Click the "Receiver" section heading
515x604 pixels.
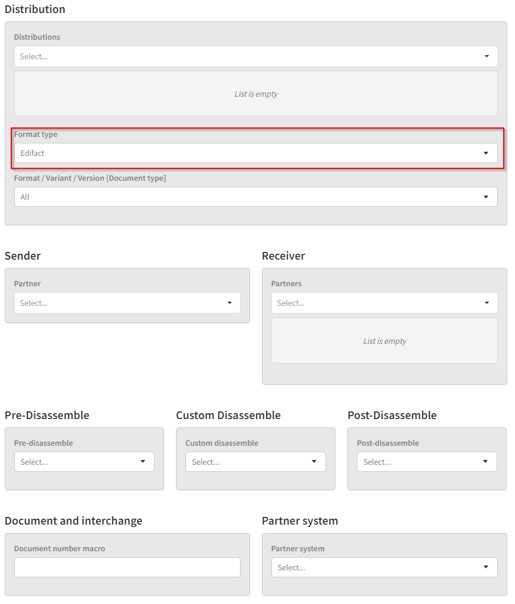[x=283, y=256]
